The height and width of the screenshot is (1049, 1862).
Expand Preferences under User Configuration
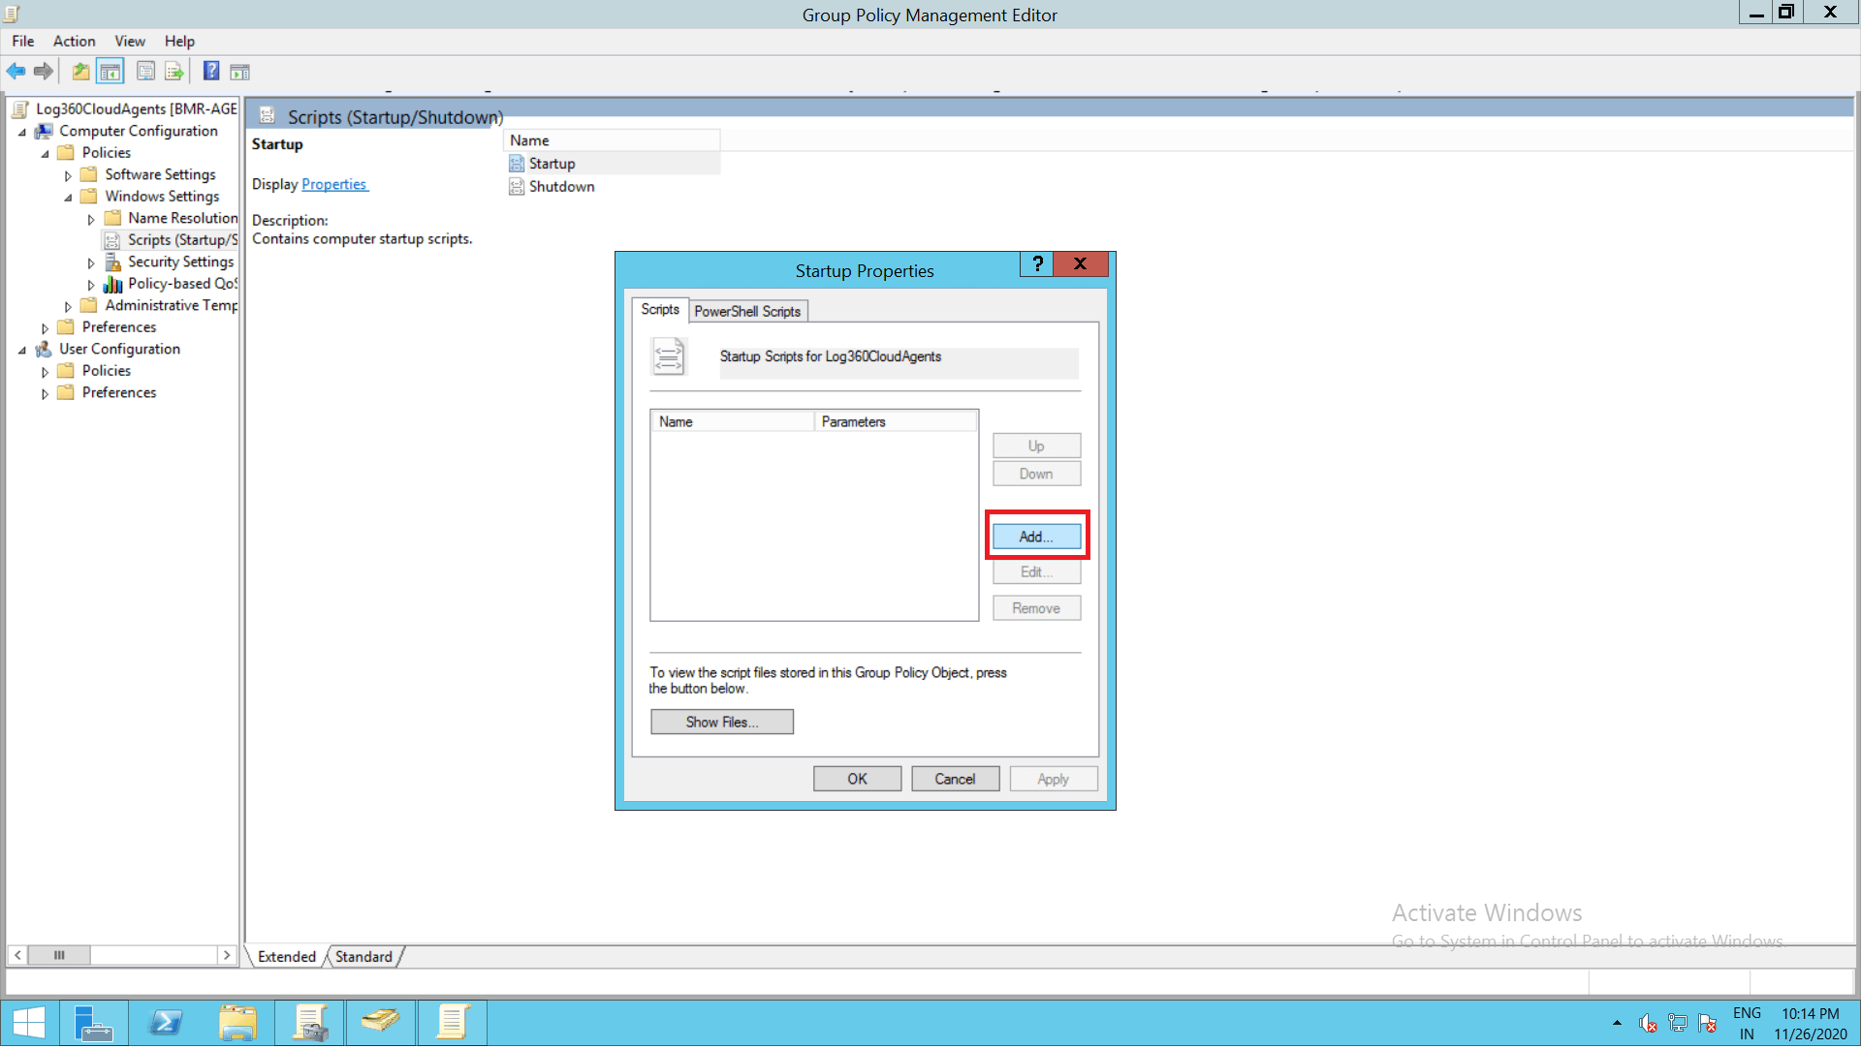45,394
